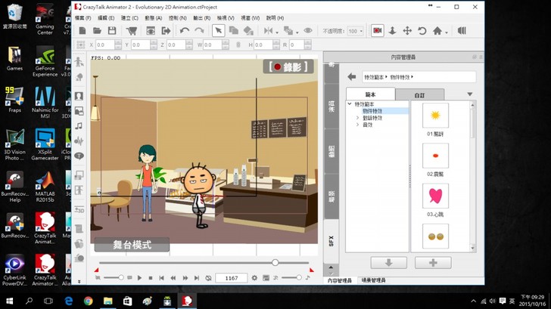
Task: Click the shopping cart marketplace icon
Action: tap(132, 31)
